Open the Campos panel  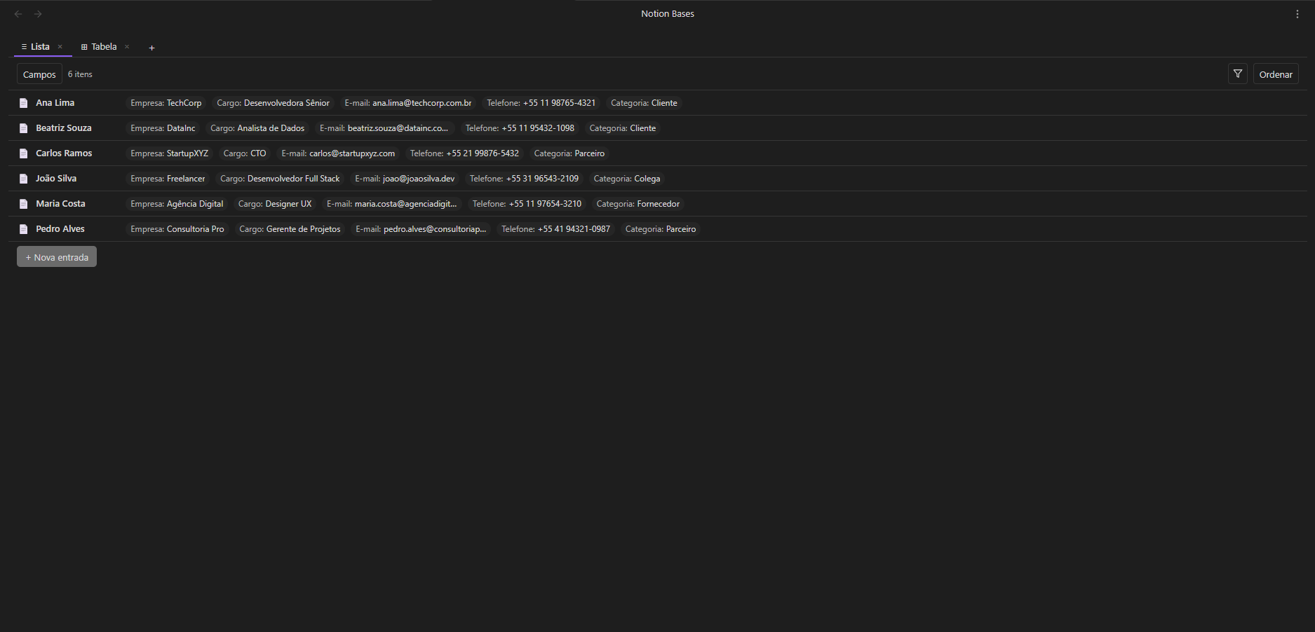(39, 74)
